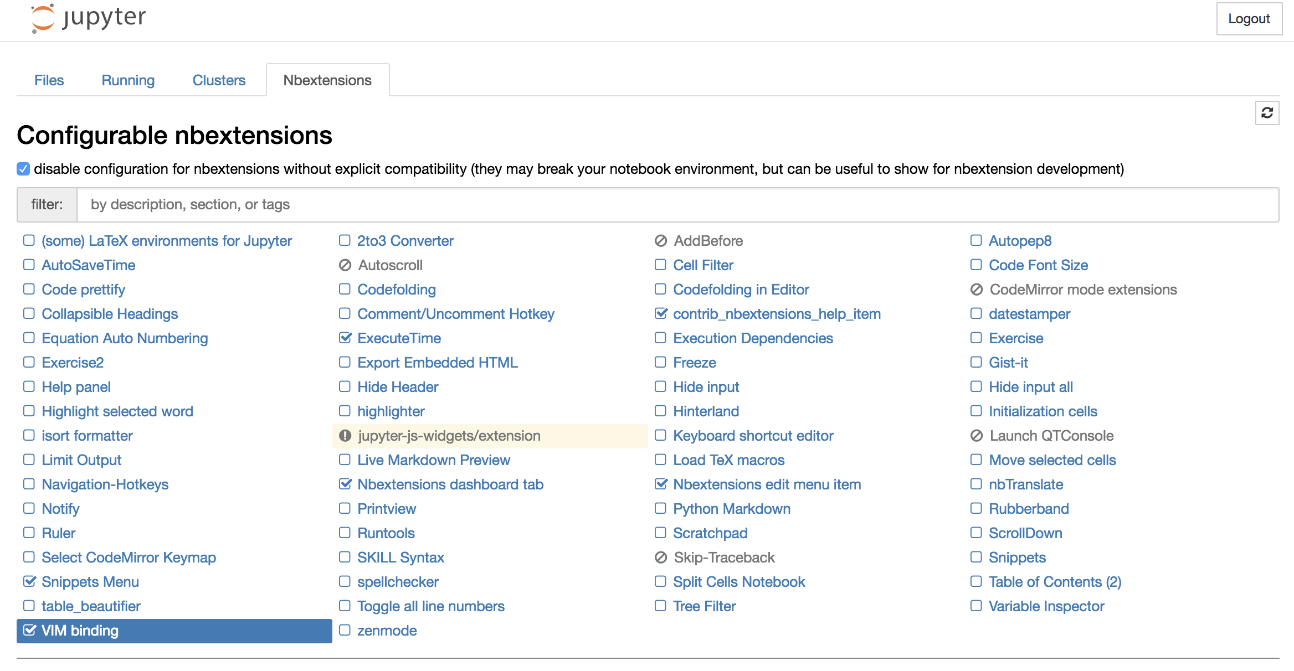Open Highlight selected word extension
This screenshot has height=671, width=1294.
117,411
